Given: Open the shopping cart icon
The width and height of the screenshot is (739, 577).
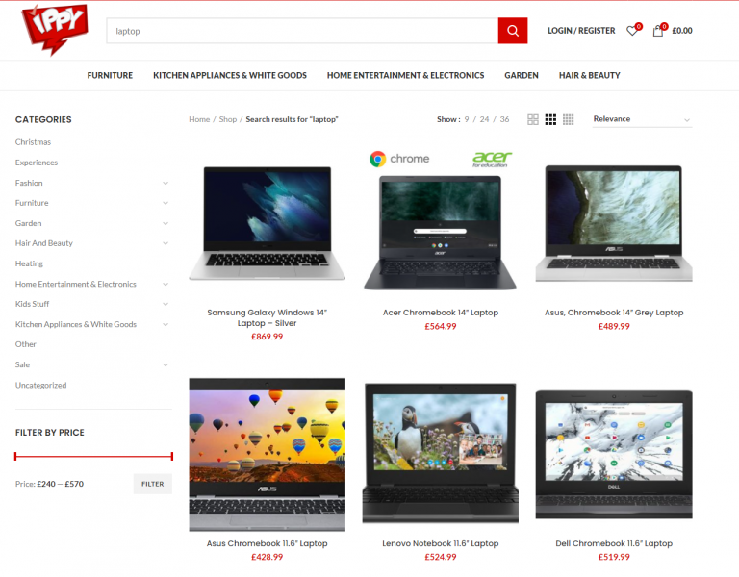Looking at the screenshot, I should point(658,31).
